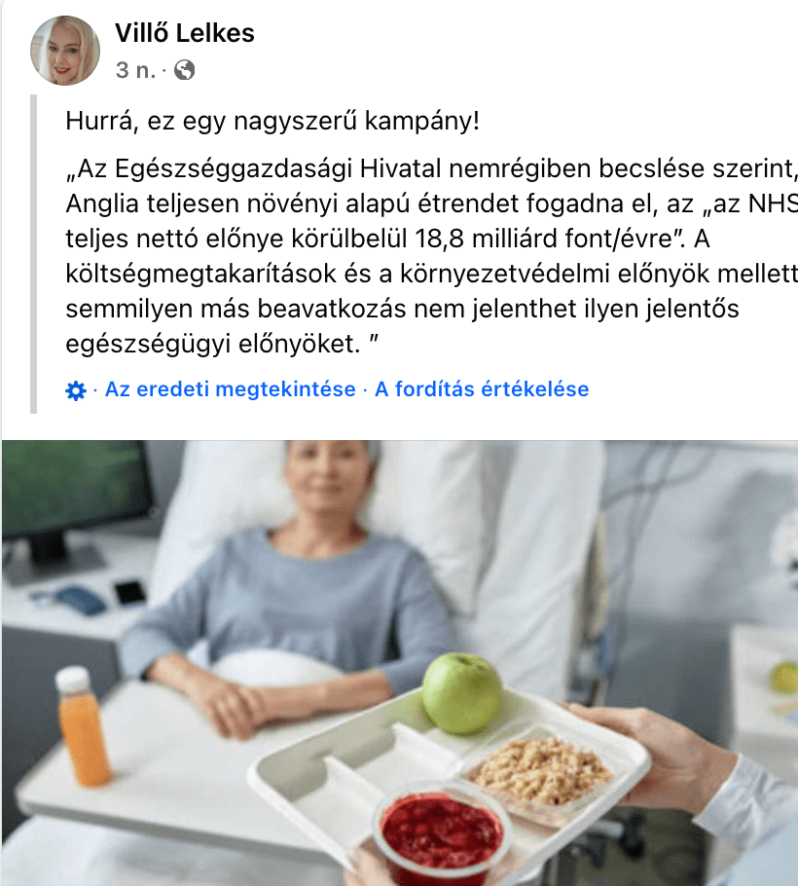
Task: Open Villő Lelkes's profile picture
Action: coord(65,51)
